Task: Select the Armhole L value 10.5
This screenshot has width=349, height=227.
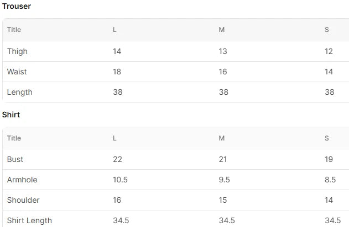Action: tap(120, 180)
